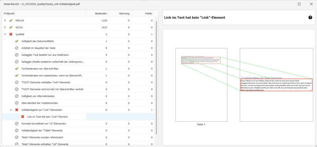Select Vorhandensein von Überschriften row

(78, 69)
